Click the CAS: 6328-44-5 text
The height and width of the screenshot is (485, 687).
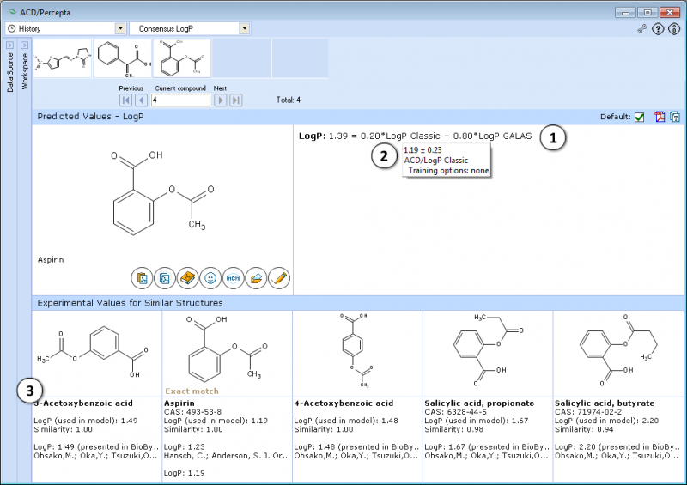click(x=456, y=412)
